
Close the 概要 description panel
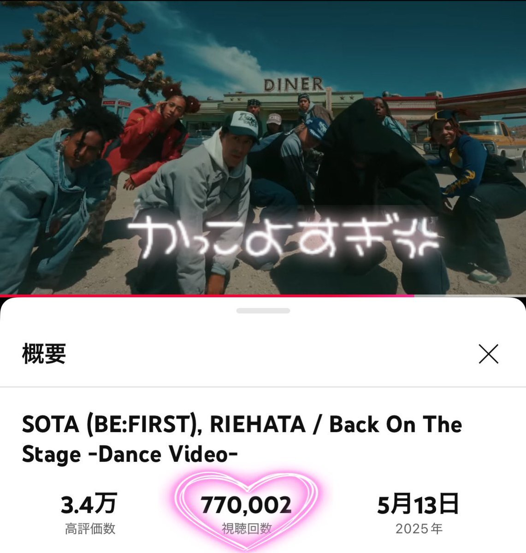488,354
